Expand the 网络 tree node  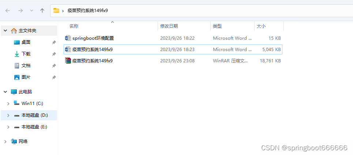point(5,141)
